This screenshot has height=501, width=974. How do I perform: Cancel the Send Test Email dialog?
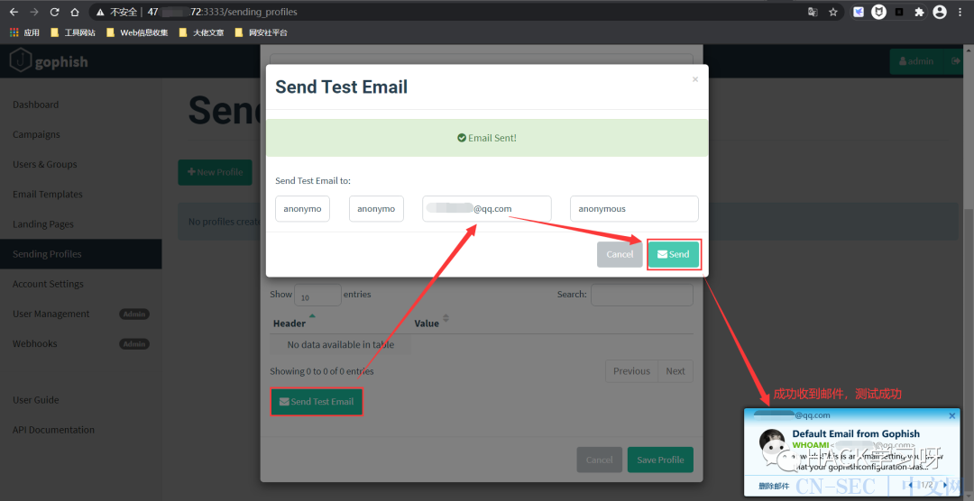click(620, 254)
